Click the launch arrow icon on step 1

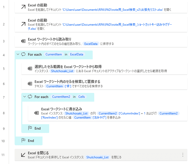[23, 7]
